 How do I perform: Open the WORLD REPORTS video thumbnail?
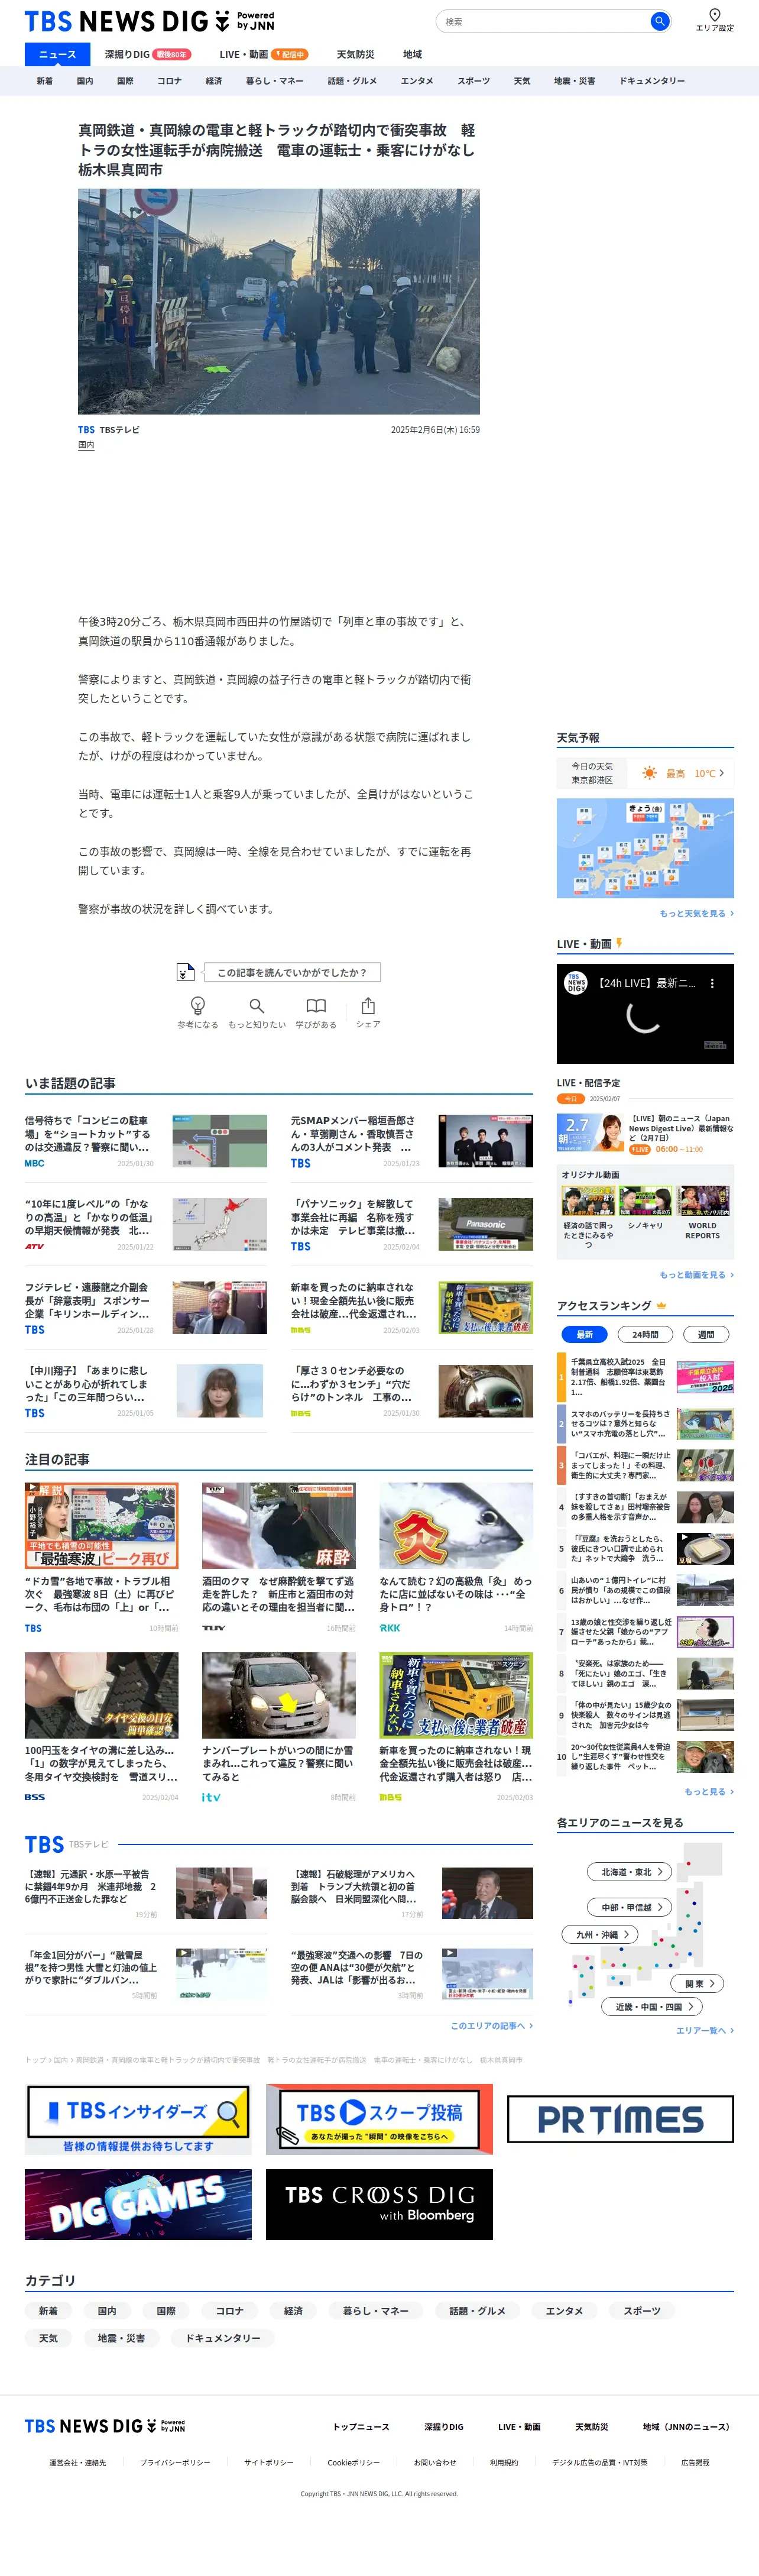coord(703,1200)
